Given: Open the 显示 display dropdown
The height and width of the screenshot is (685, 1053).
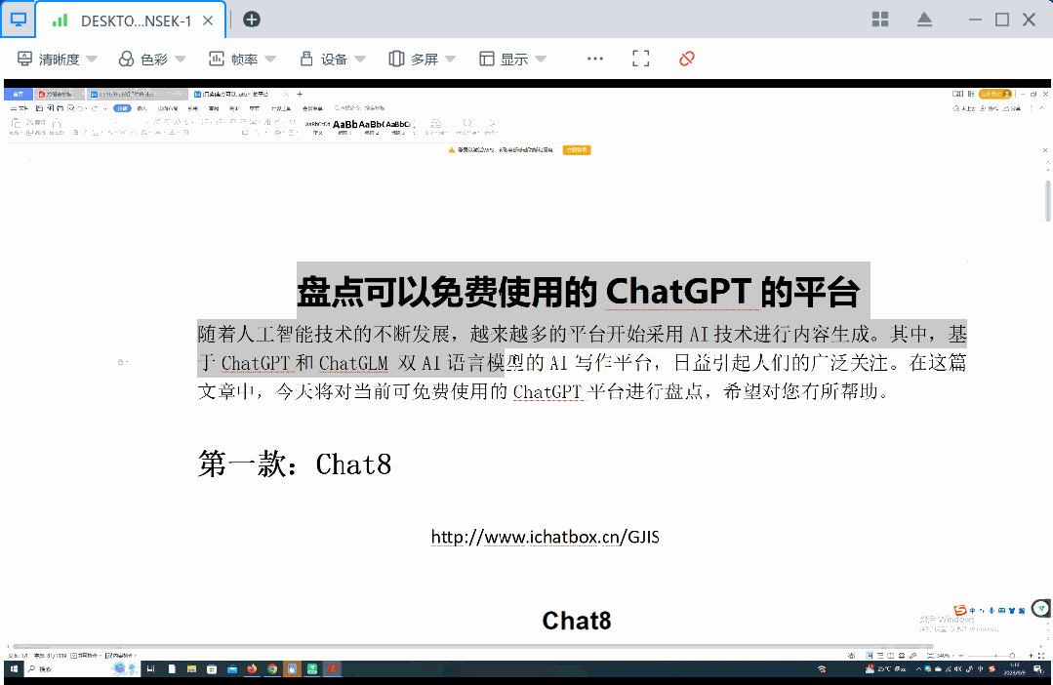Looking at the screenshot, I should pos(512,60).
